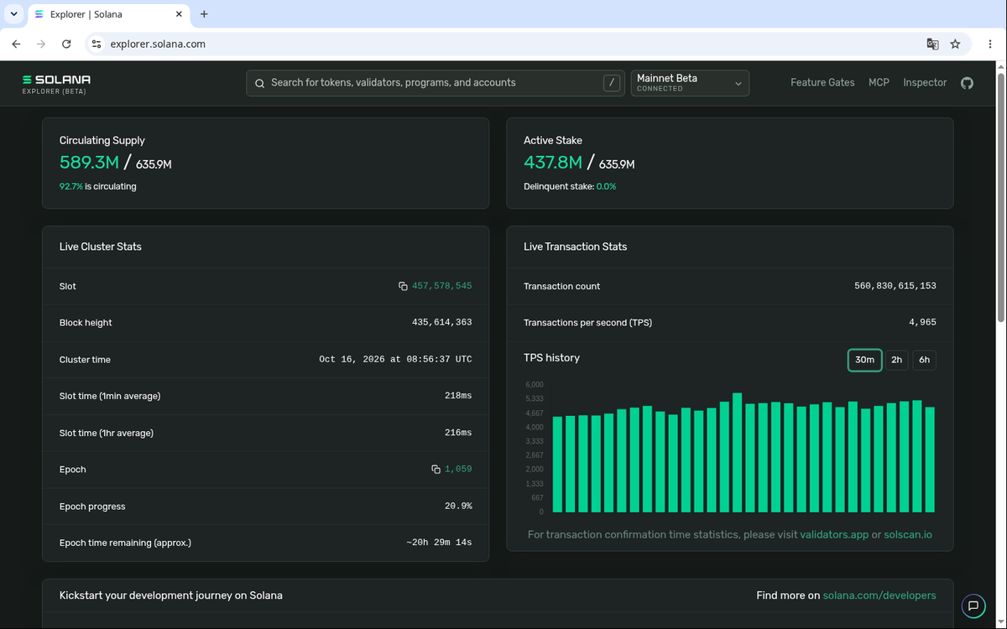Click the TPS value 4,965
The image size is (1007, 629).
click(922, 323)
